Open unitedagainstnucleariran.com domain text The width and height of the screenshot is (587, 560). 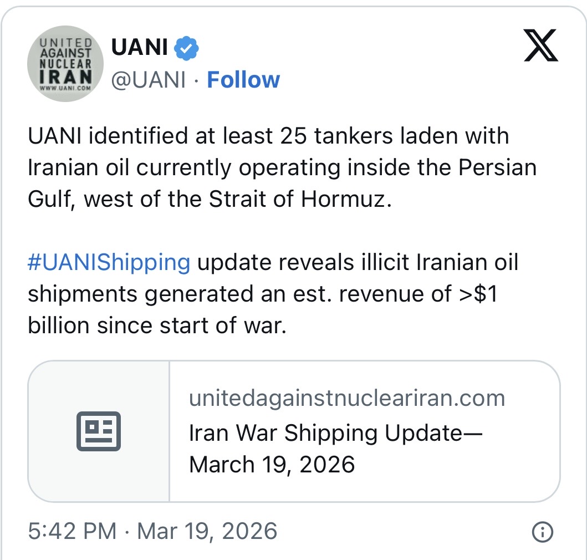tap(346, 398)
